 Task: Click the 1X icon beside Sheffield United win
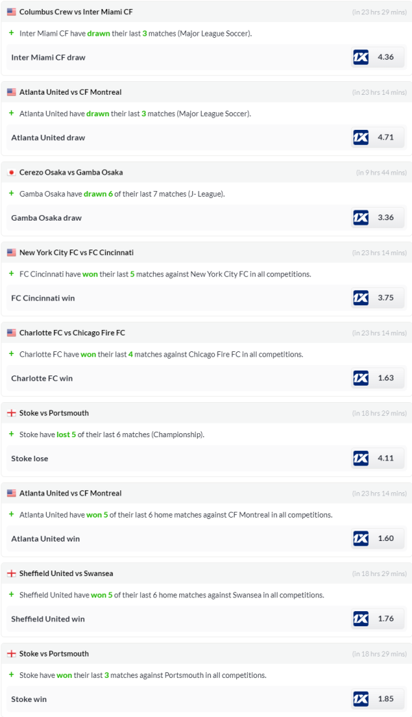(x=360, y=619)
